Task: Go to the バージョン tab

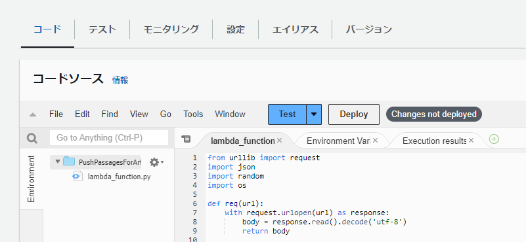Action: (x=369, y=29)
